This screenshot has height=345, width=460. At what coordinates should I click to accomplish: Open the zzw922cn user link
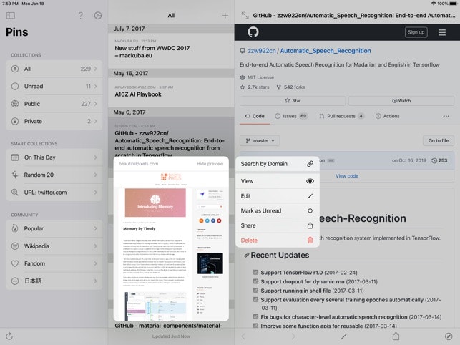pyautogui.click(x=262, y=51)
